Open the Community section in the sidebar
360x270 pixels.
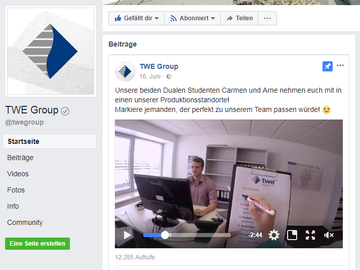tap(25, 222)
